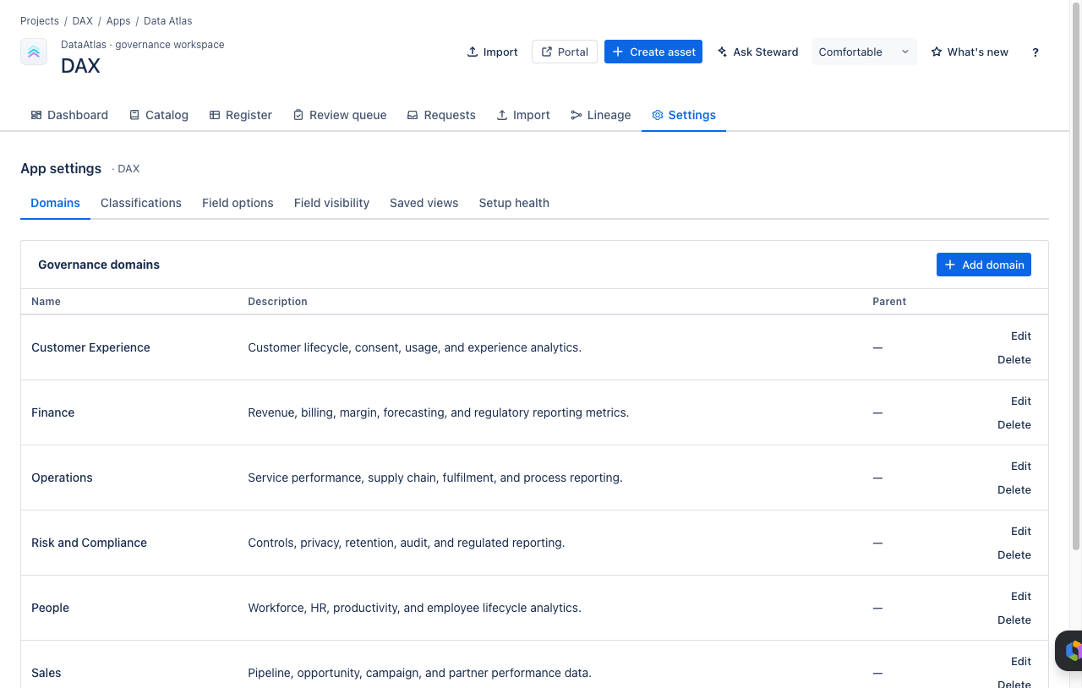Click the plus icon in Create asset

tap(618, 52)
